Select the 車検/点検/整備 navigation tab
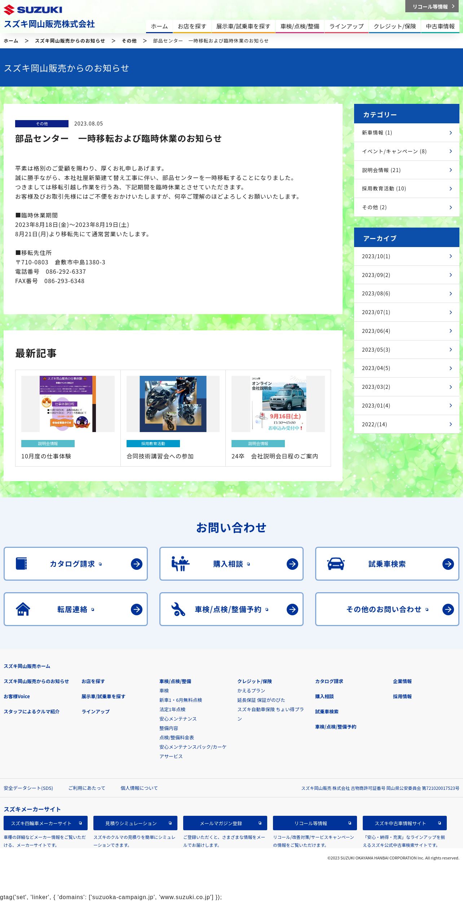Image resolution: width=463 pixels, height=902 pixels. point(300,26)
